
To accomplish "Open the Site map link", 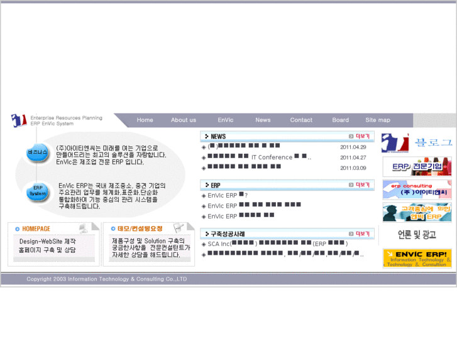I will [378, 120].
